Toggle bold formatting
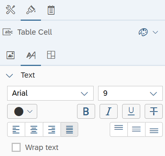 (x=86, y=111)
